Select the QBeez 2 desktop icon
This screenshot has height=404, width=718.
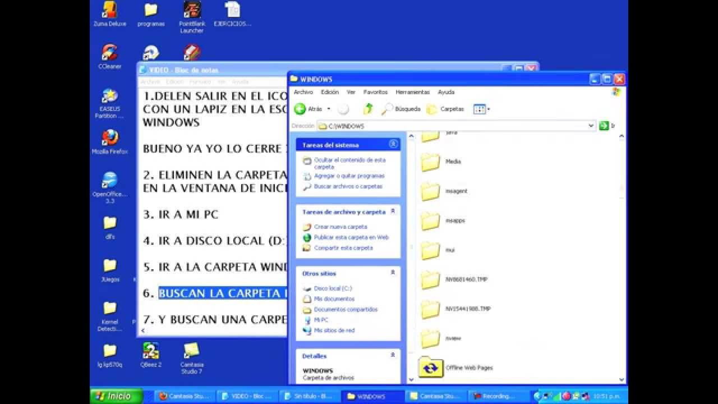point(151,355)
